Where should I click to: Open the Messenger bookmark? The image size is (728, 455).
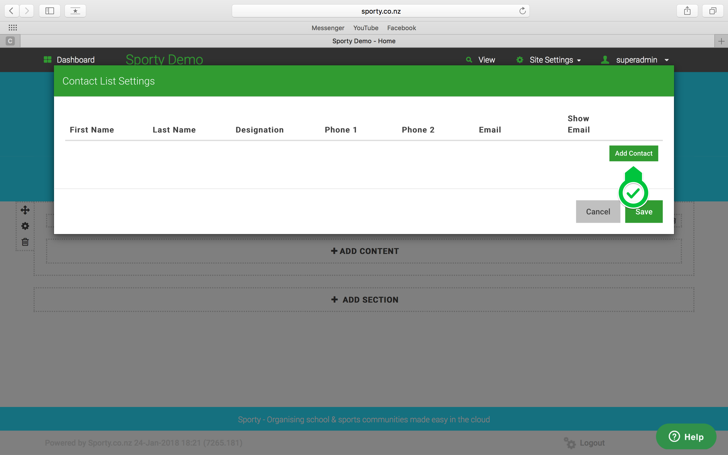click(328, 28)
